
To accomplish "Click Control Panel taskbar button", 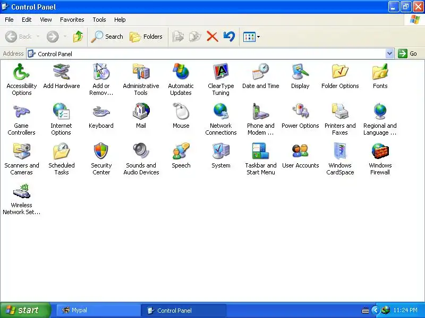I will tap(183, 311).
